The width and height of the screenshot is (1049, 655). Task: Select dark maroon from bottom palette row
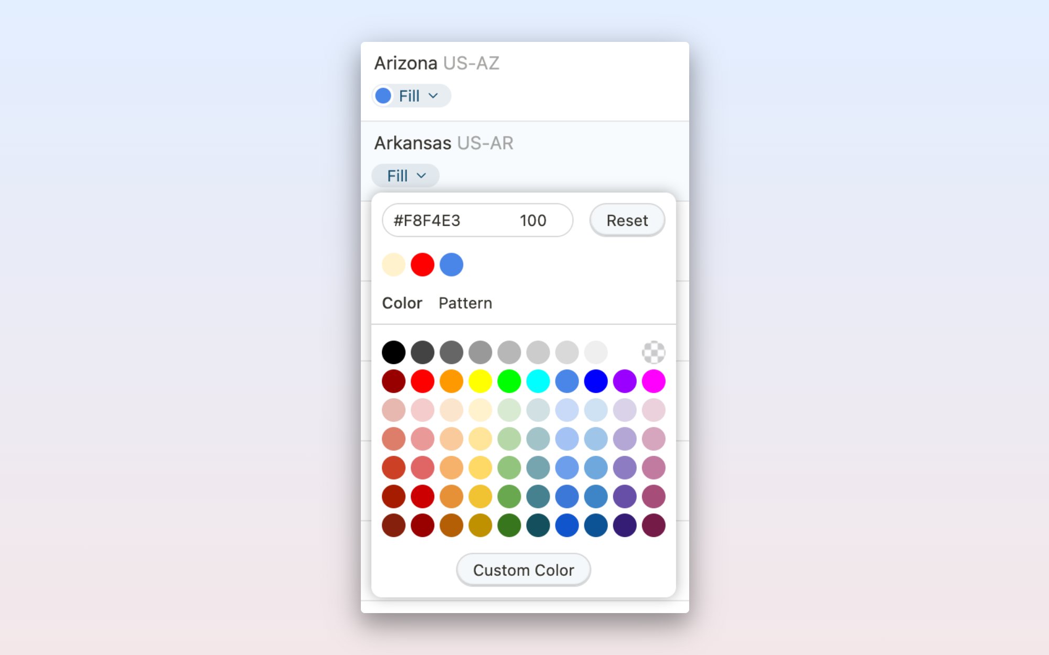[x=654, y=525]
